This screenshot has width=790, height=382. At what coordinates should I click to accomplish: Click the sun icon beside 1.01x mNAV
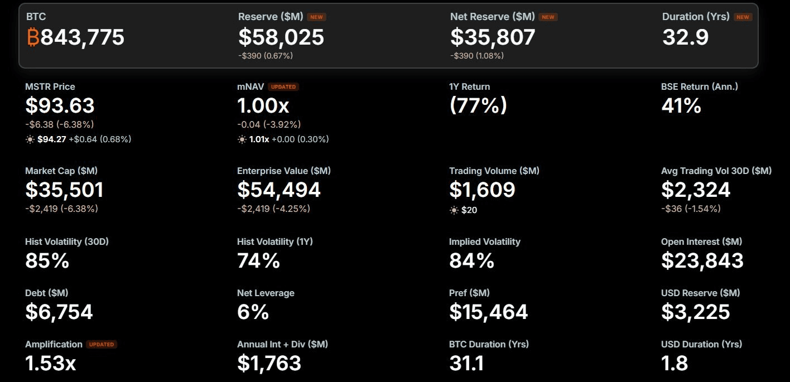[242, 139]
